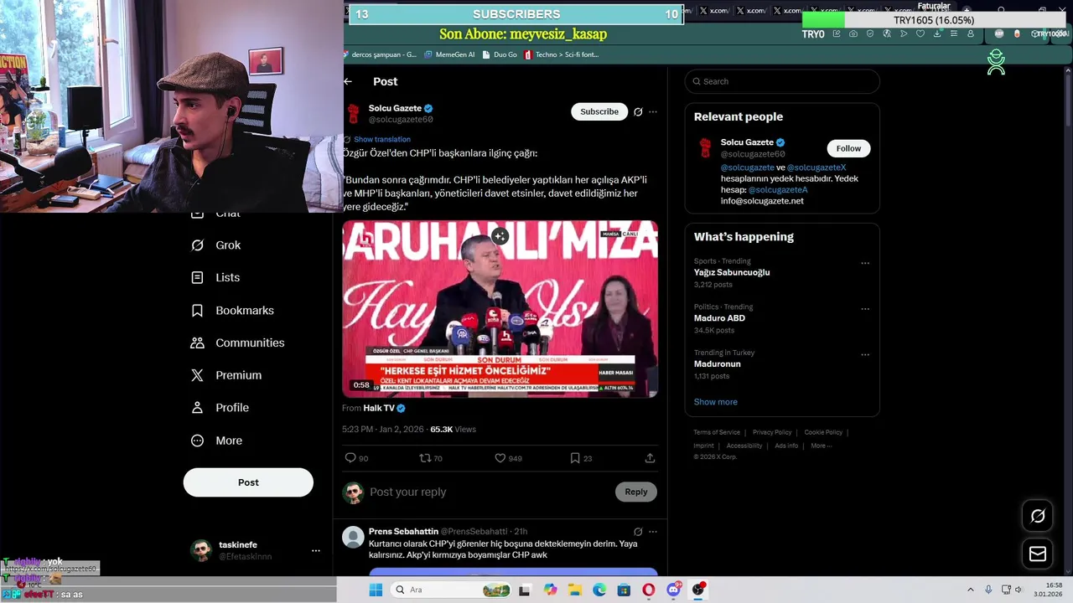Open the MemeGen AI bookmark
1073x603 pixels.
tap(449, 54)
